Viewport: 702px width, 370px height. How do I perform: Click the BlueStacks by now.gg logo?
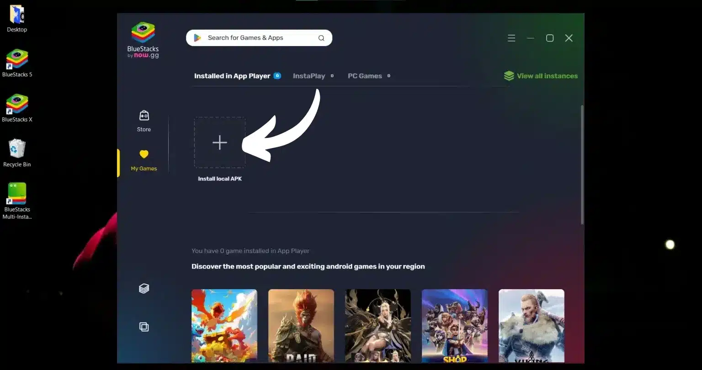[143, 40]
